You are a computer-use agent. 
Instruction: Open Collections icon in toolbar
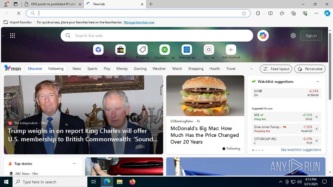pos(293,13)
